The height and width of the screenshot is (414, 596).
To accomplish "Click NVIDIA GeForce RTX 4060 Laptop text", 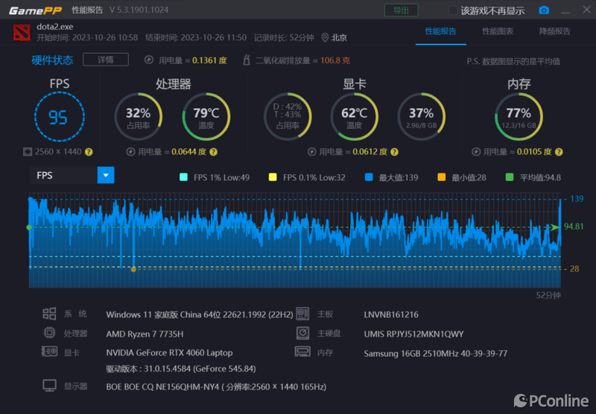I will (x=170, y=352).
